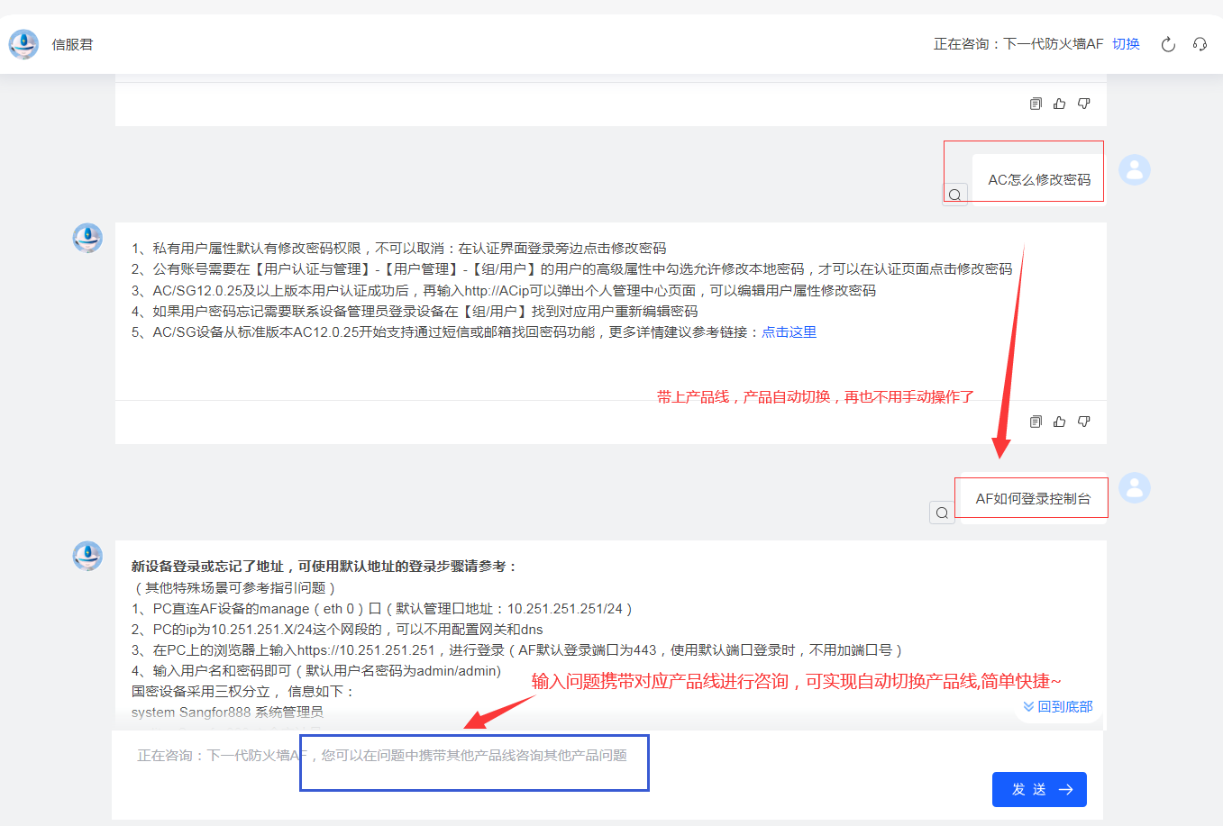Click the user avatar next to AC怎么修改密码

[x=1135, y=169]
